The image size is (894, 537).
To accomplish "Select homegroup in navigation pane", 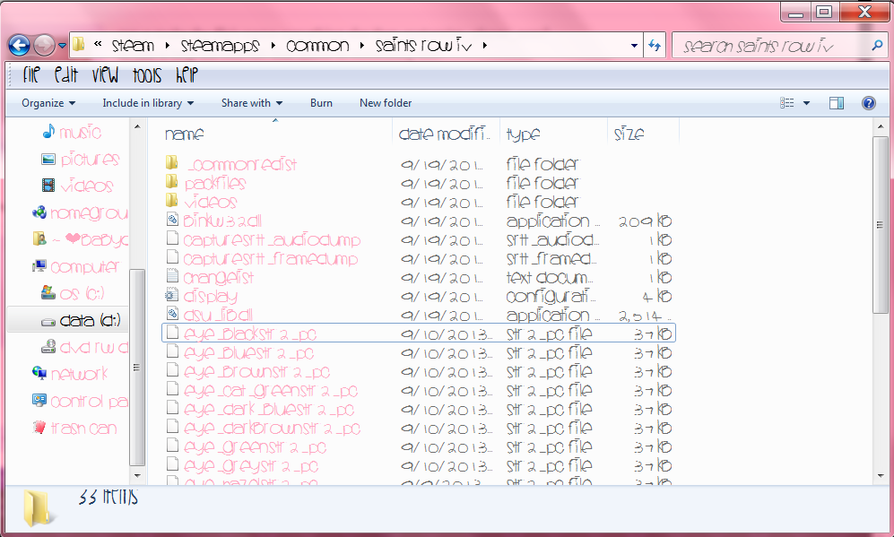I will pos(89,213).
